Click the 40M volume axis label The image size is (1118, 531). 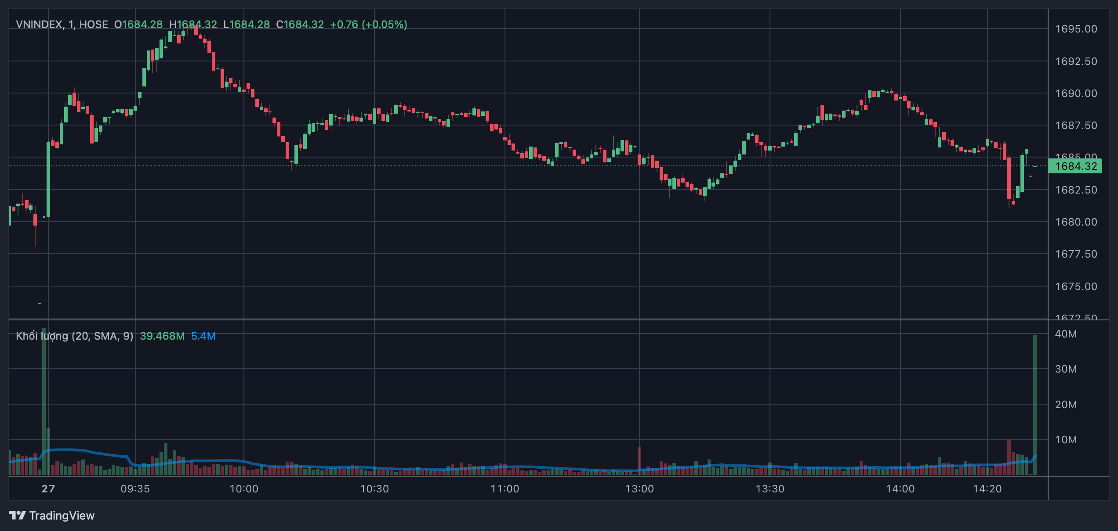point(1066,334)
